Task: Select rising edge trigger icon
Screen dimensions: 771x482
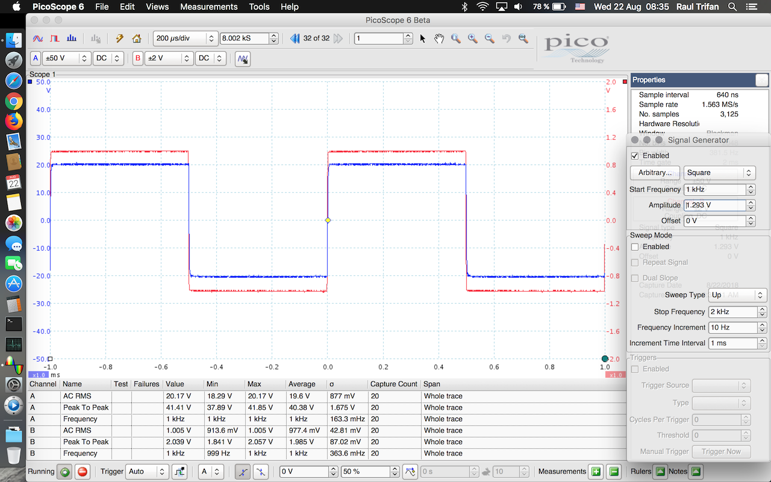Action: (243, 472)
